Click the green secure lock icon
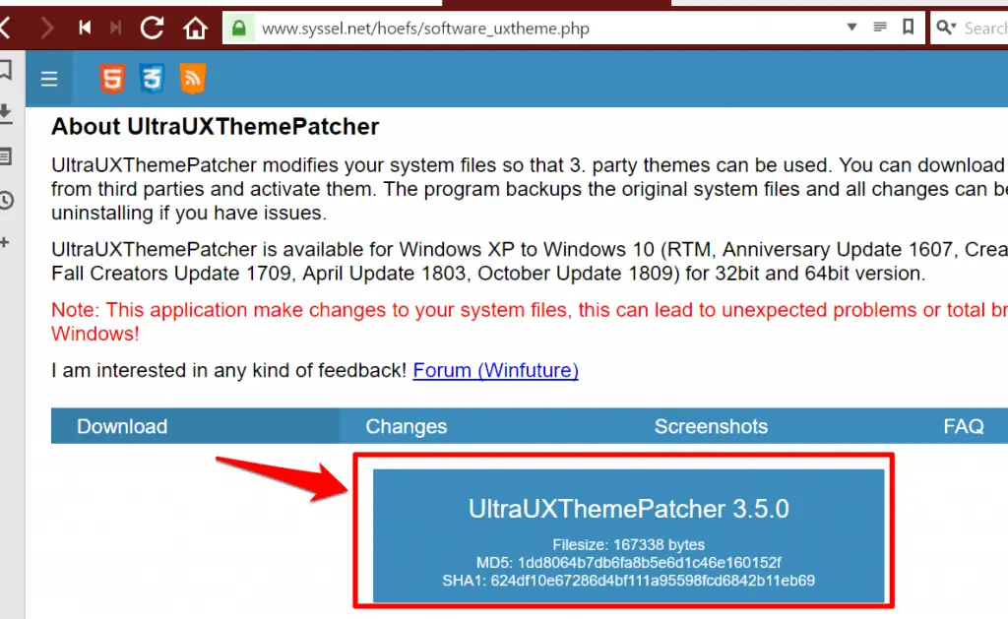Screen dimensions: 1008x619 (x=239, y=29)
